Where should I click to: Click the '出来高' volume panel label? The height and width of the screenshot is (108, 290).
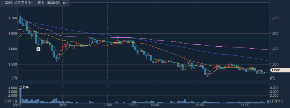(x=24, y=87)
